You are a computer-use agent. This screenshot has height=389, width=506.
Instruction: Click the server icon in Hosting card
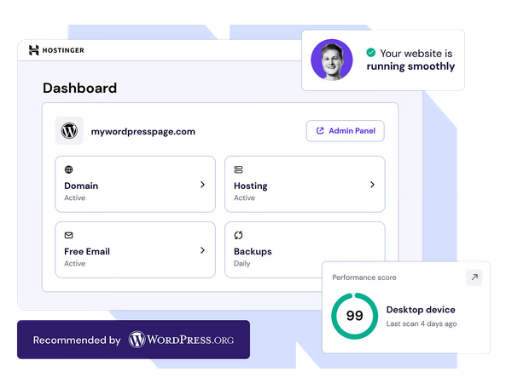[238, 169]
